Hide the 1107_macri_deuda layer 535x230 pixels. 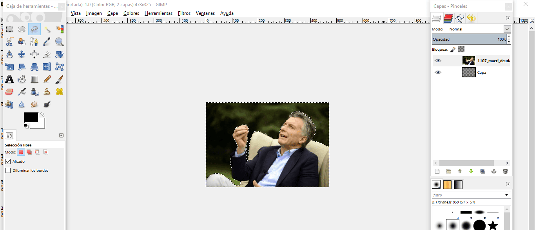(x=438, y=61)
